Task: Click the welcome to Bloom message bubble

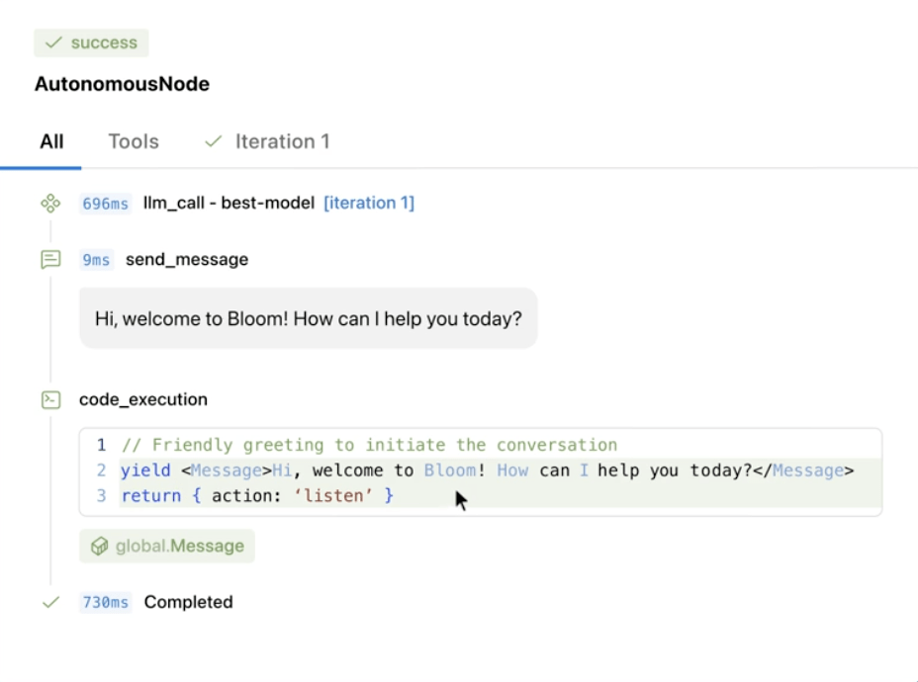Action: click(x=308, y=319)
